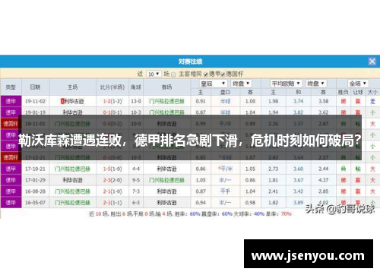Click the 角球 column header
The image size is (380, 275).
(136, 87)
